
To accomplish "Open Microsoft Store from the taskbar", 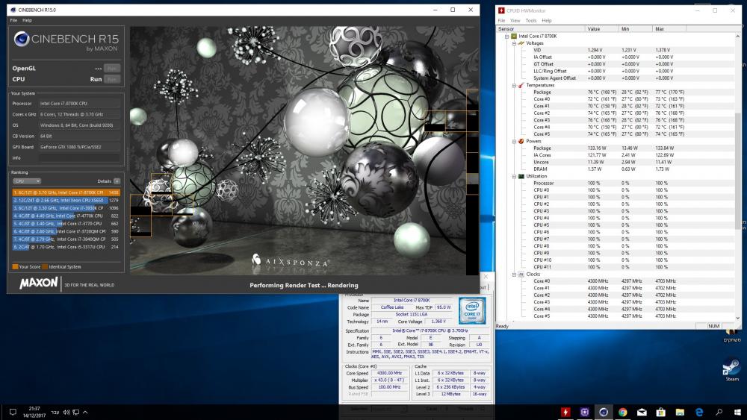I will pyautogui.click(x=661, y=412).
